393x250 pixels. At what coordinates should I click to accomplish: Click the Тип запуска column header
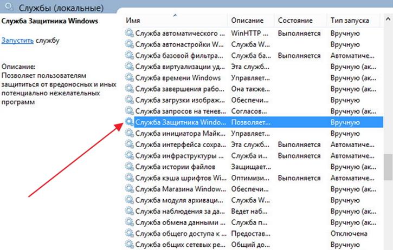(x=350, y=20)
